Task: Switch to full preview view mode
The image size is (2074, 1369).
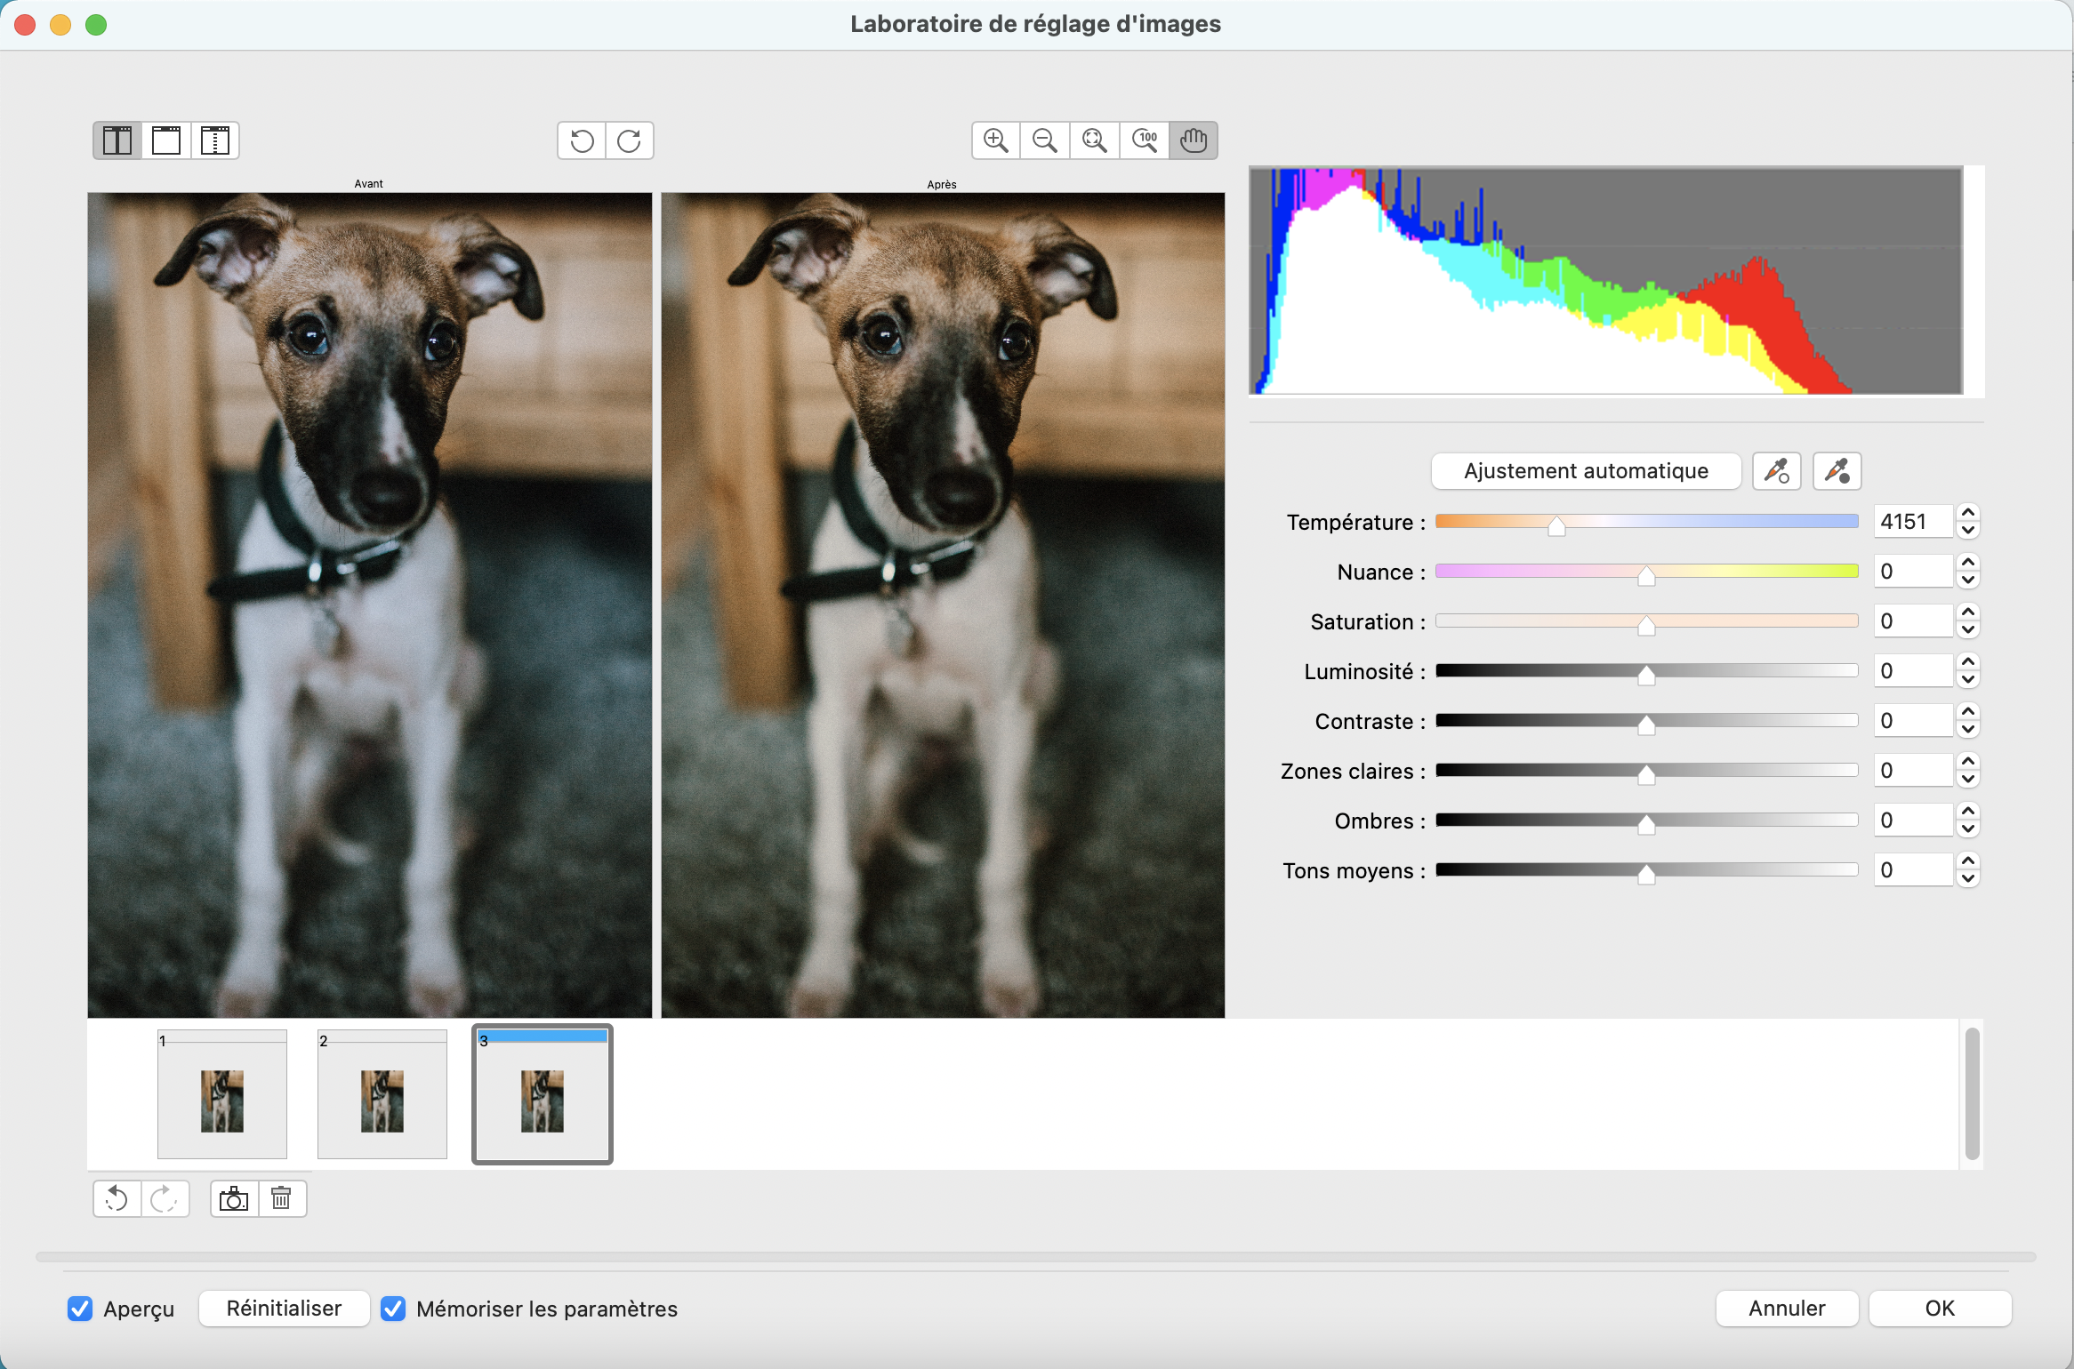Action: [x=166, y=140]
